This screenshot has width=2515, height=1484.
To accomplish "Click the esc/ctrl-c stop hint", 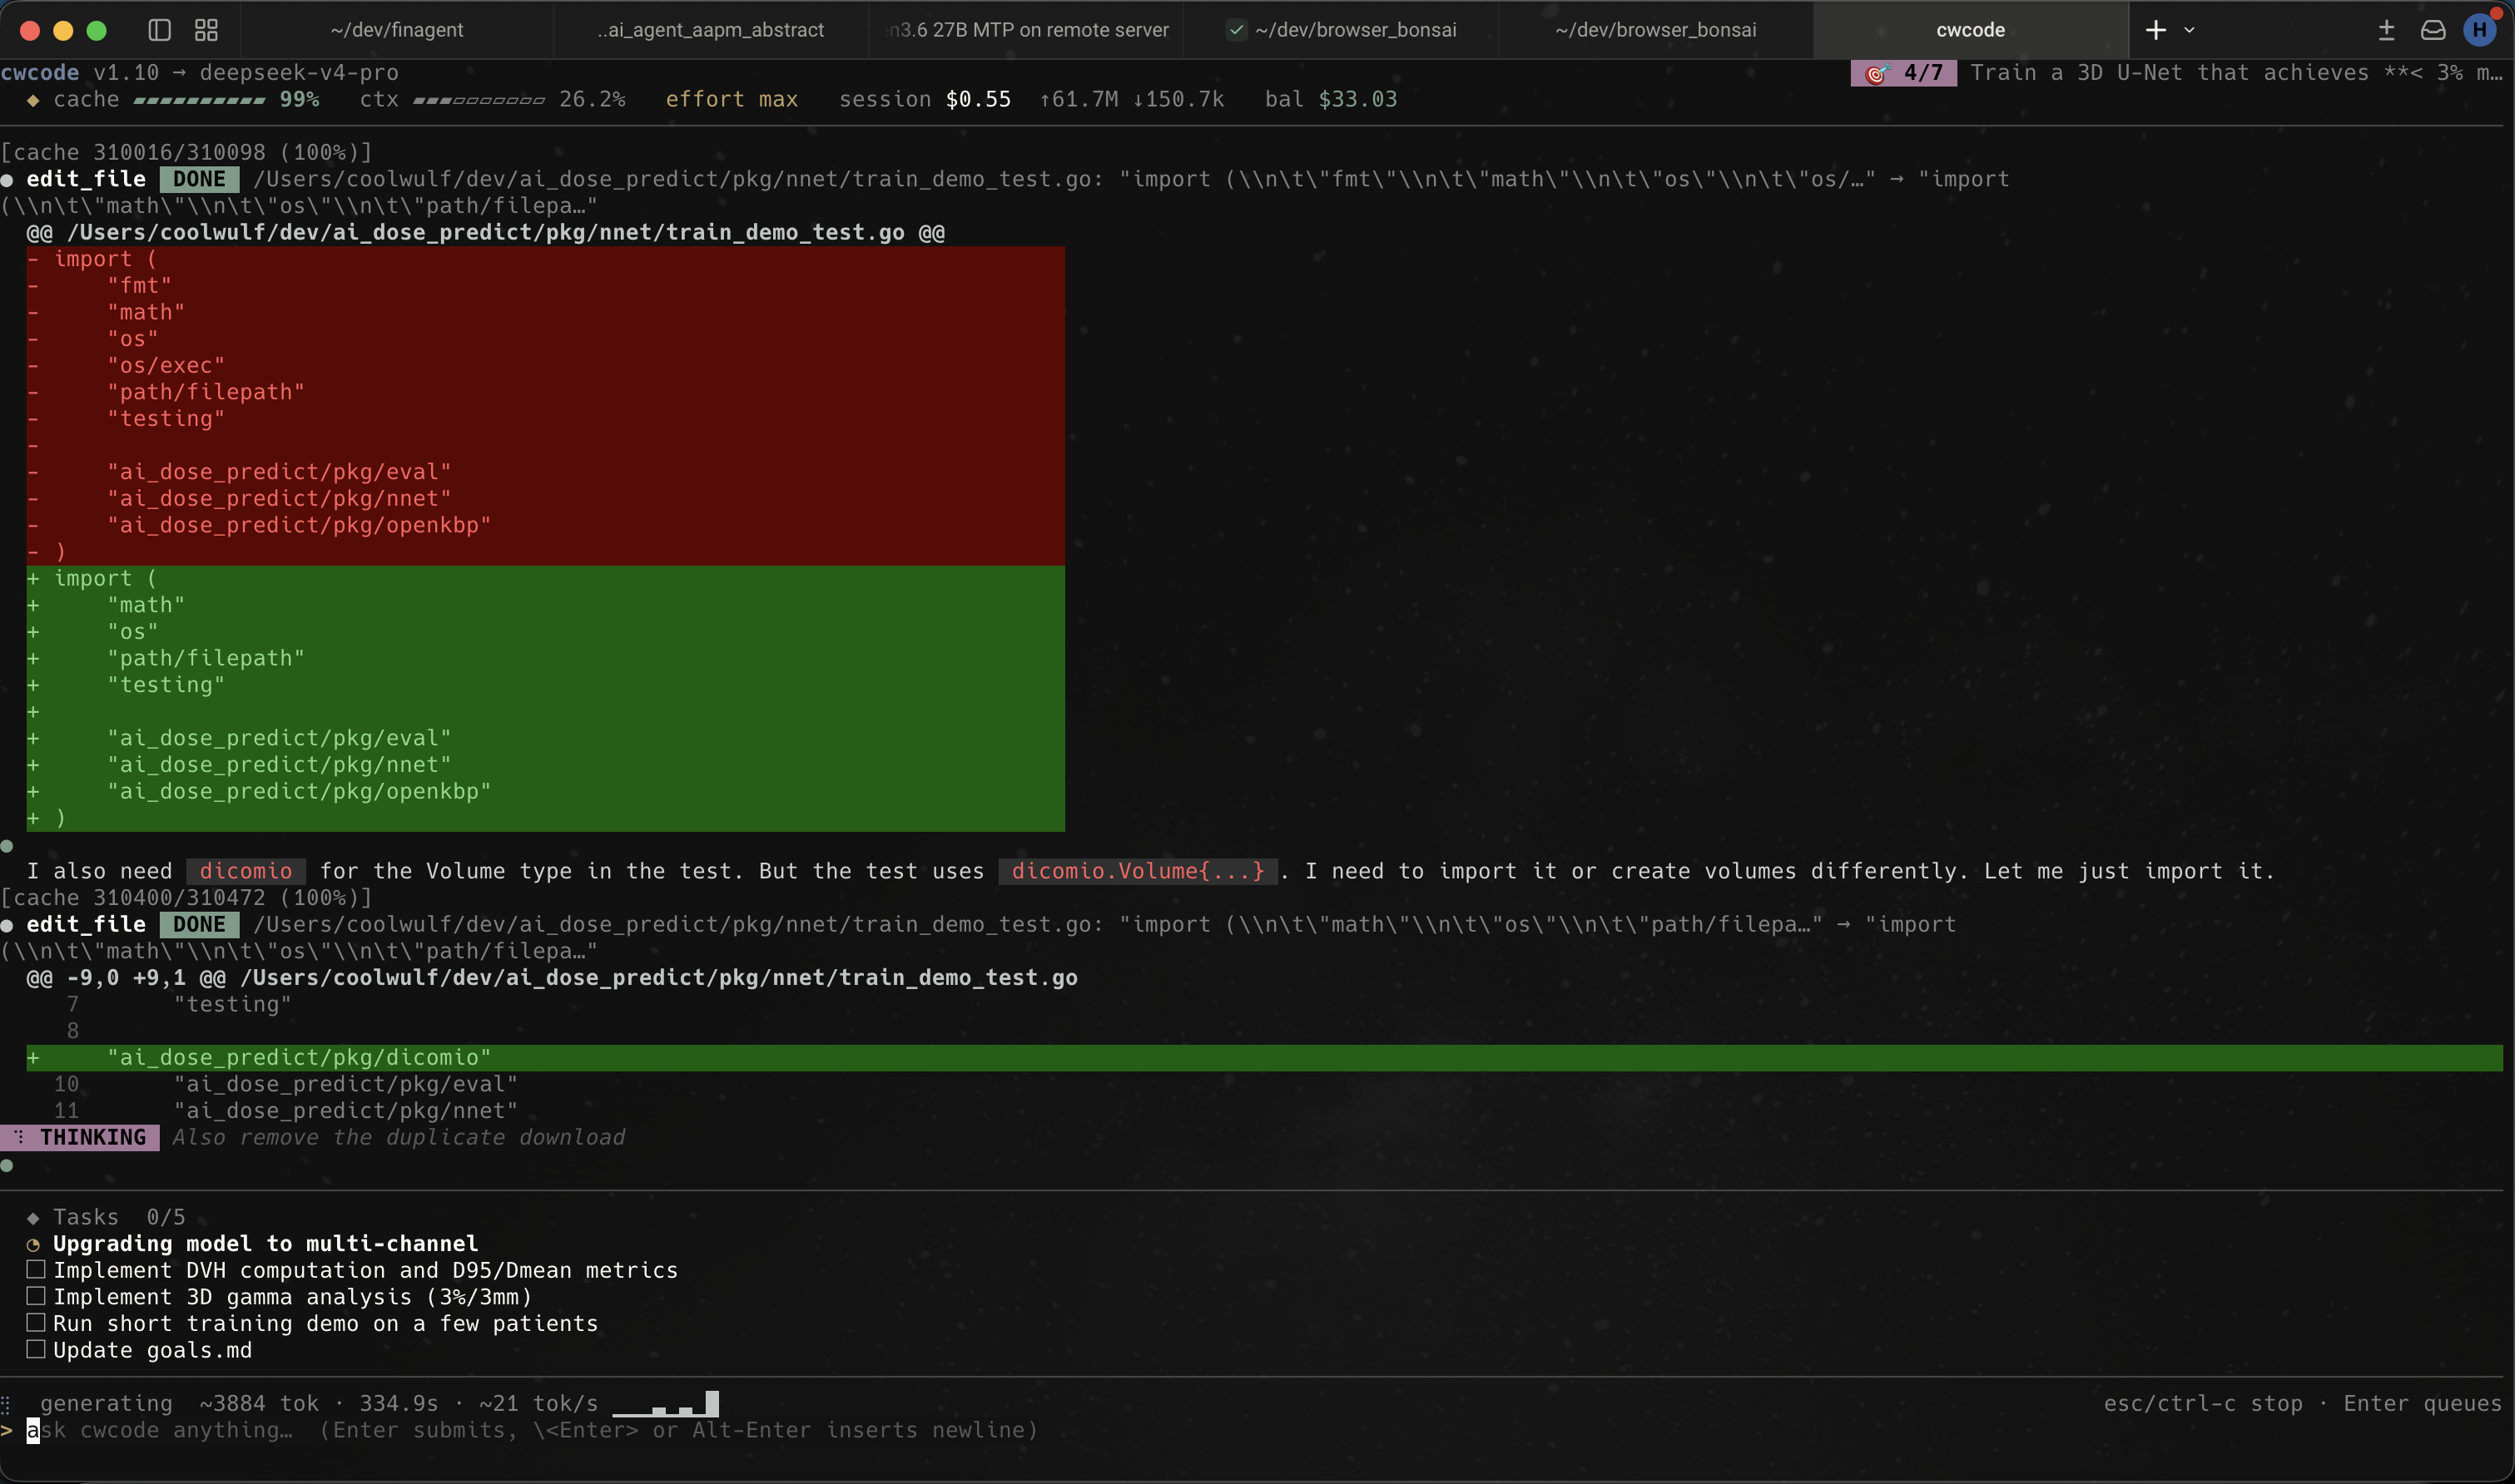I will tap(2203, 1404).
